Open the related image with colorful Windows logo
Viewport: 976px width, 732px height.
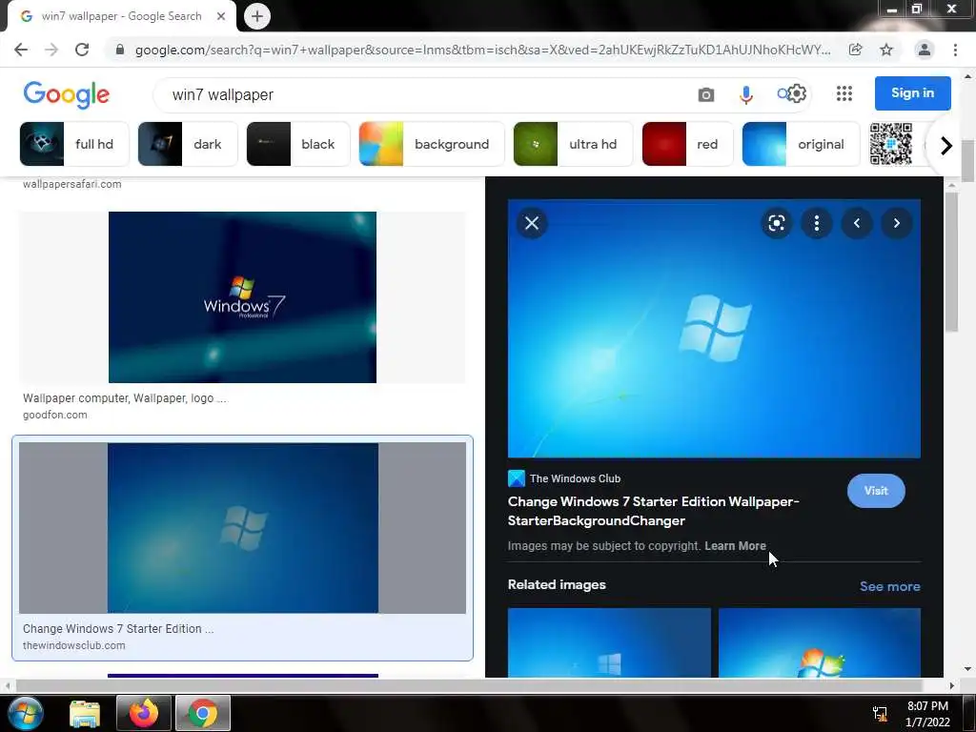[x=819, y=642]
